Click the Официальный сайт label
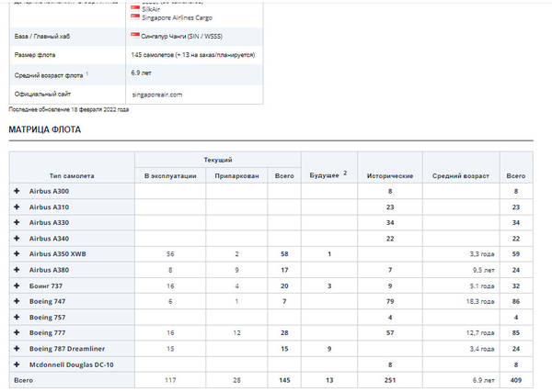 pos(42,94)
